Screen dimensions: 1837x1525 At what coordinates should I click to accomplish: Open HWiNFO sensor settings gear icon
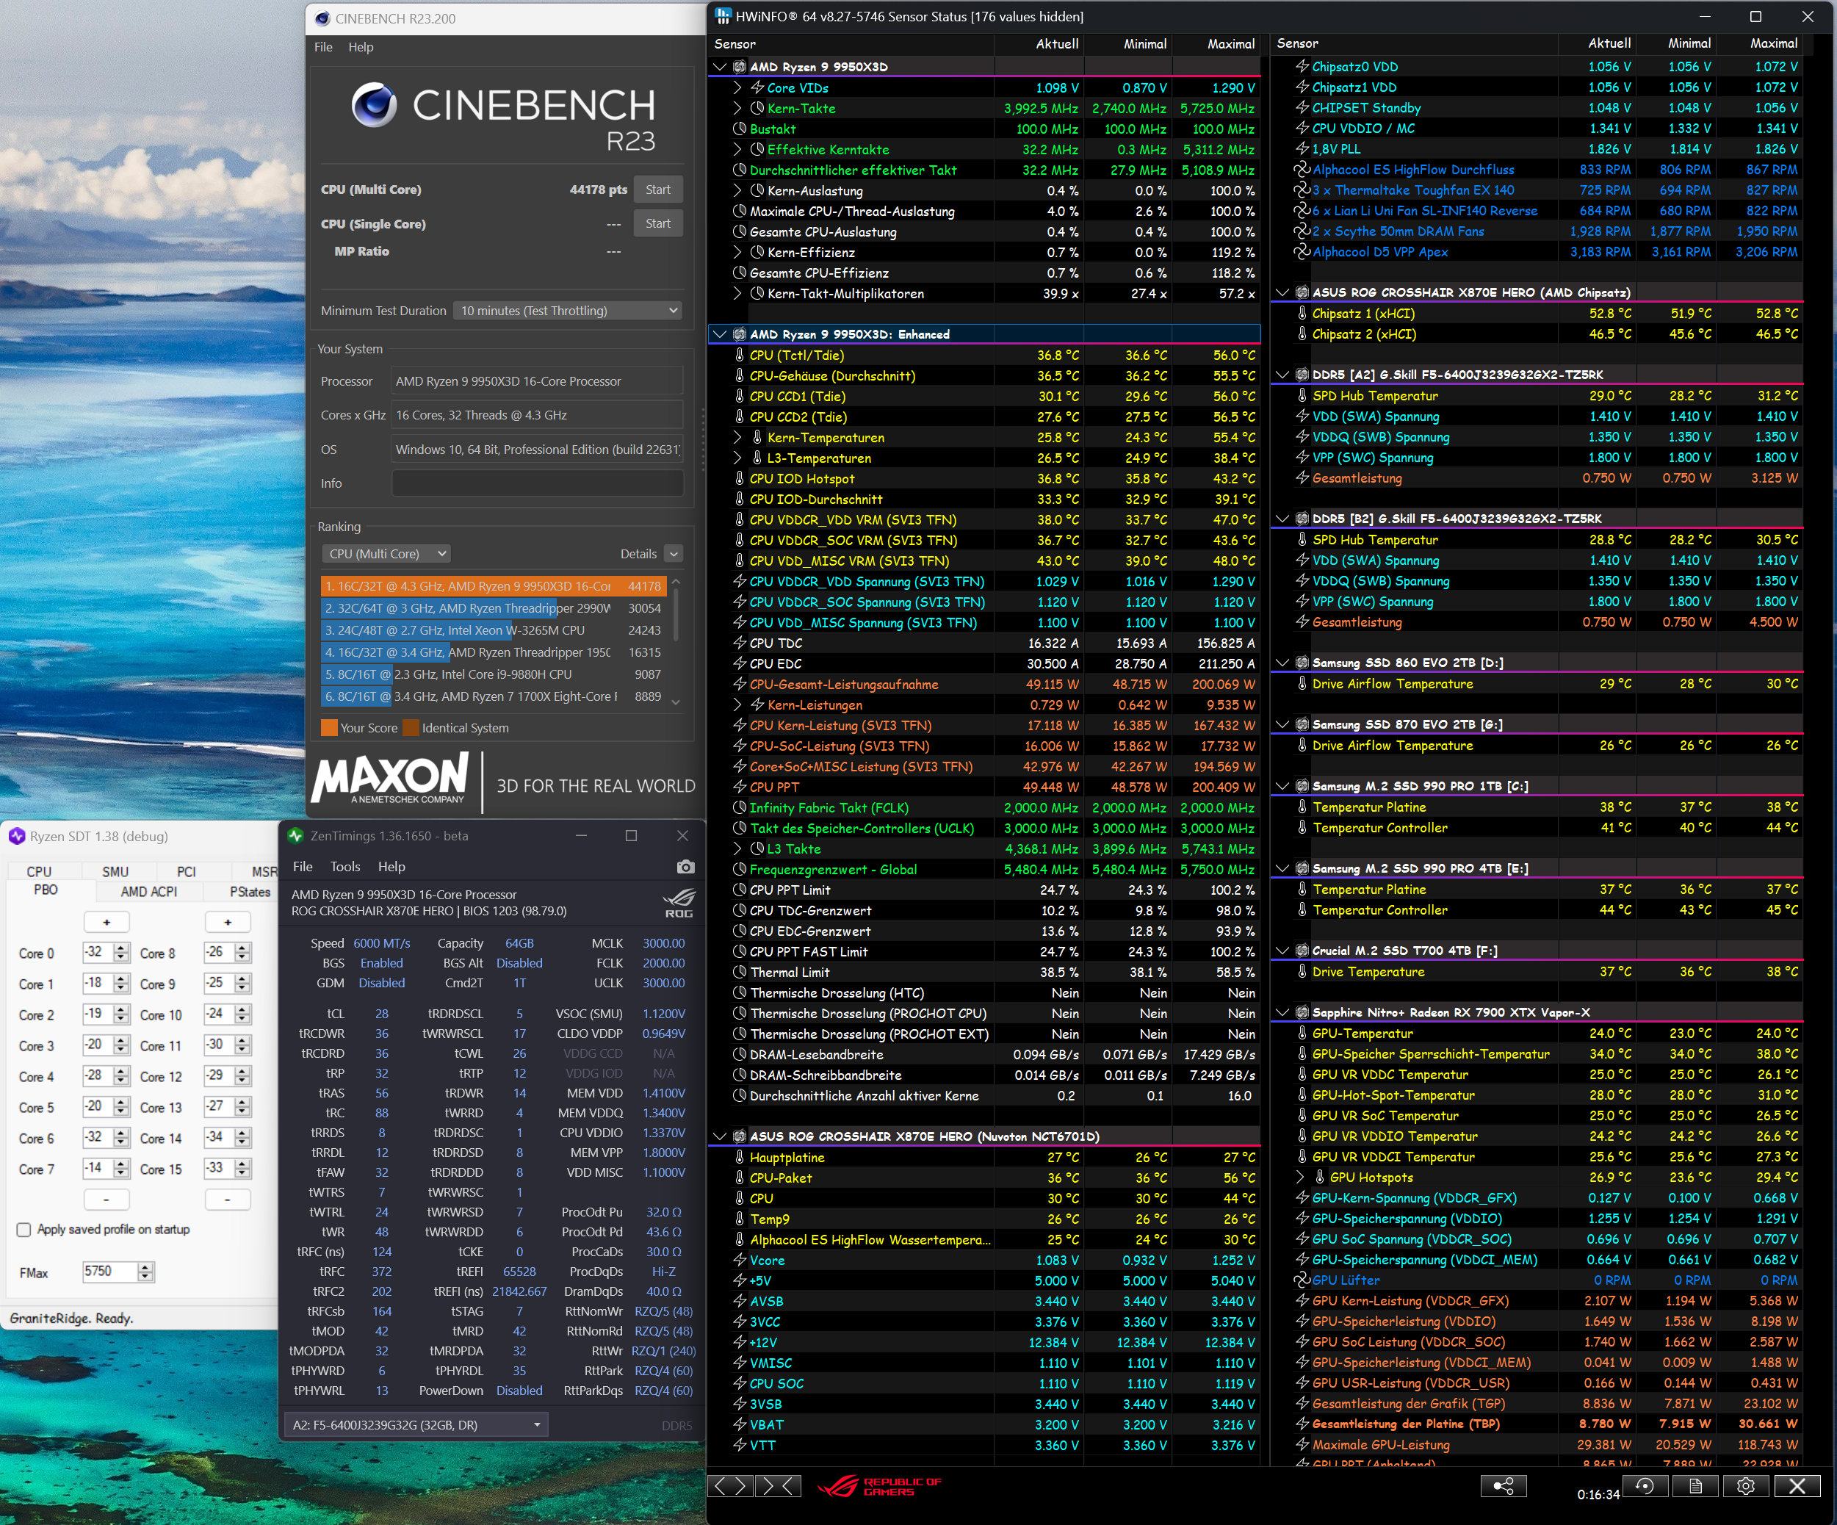point(1745,1485)
